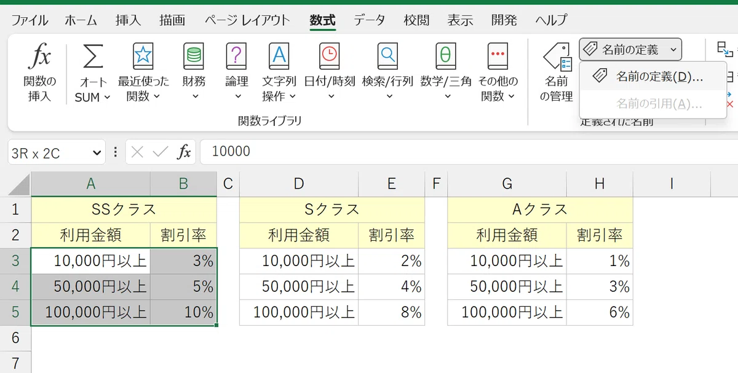Select 利用金額 header in column G
738x373 pixels.
click(x=507, y=235)
